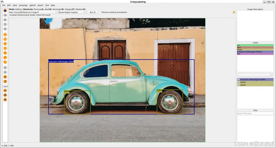This screenshot has height=148, width=276.
Task: Select the Create Polygon tool
Action: (5, 35)
